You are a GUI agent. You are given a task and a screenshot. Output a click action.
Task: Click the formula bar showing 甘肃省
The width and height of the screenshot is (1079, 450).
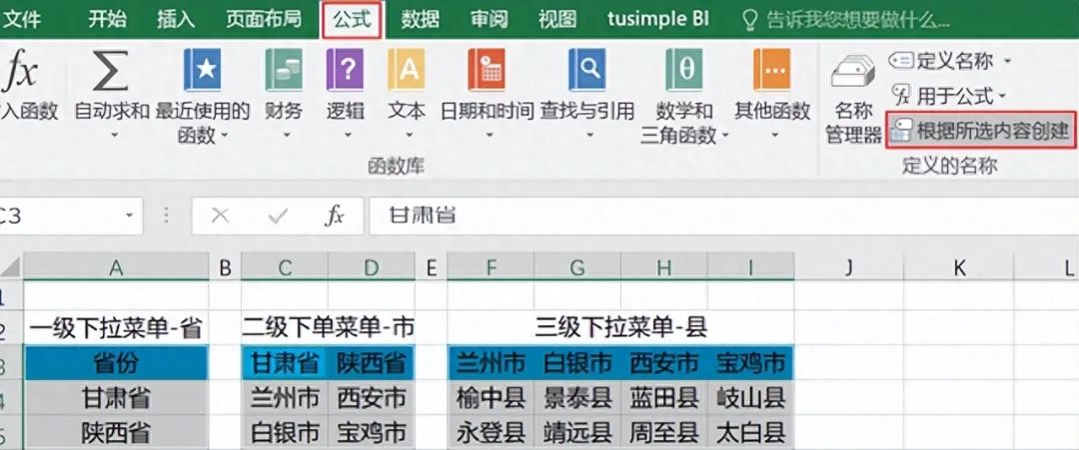click(724, 217)
